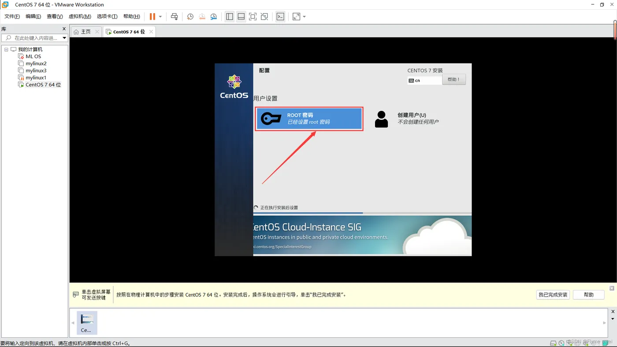Screen dimensions: 617x347
Task: Open the 虚拟机(M) menu
Action: point(80,16)
